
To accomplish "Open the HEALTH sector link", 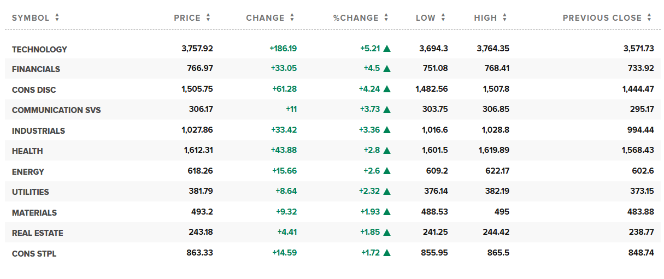I will [x=27, y=151].
